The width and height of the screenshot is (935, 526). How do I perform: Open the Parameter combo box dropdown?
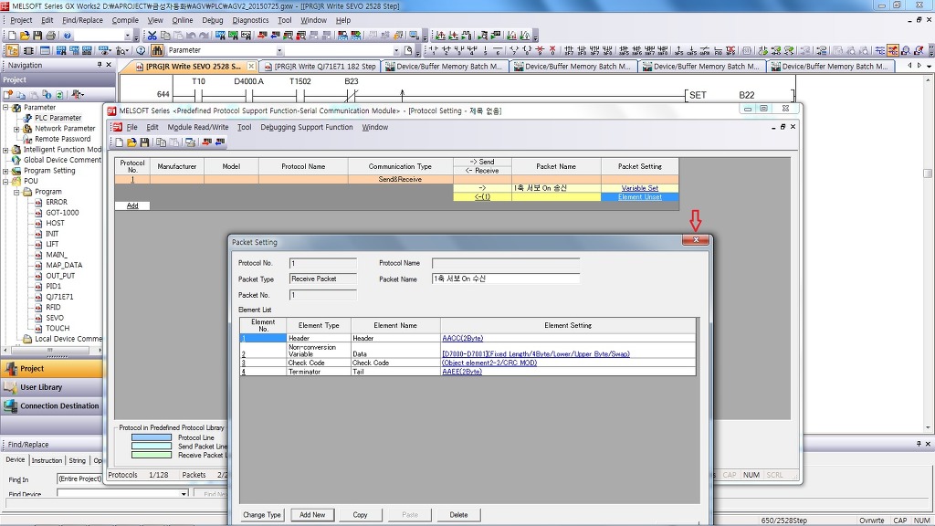279,50
